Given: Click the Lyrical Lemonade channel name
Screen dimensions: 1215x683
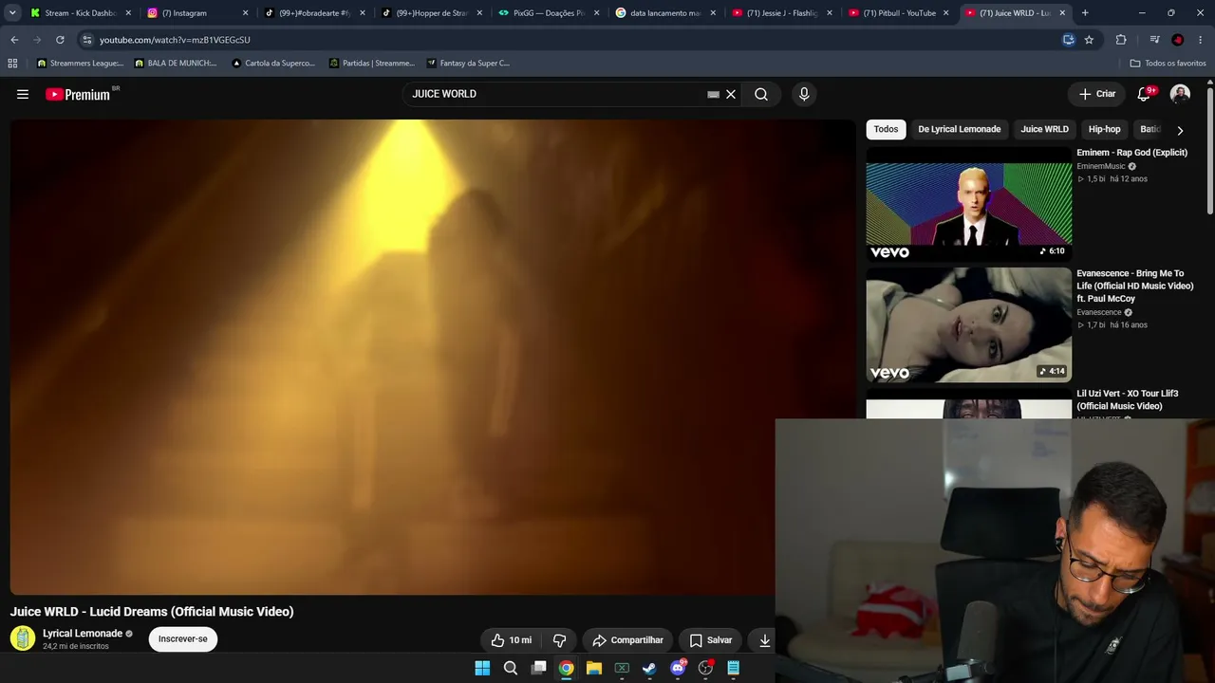Looking at the screenshot, I should click(83, 634).
